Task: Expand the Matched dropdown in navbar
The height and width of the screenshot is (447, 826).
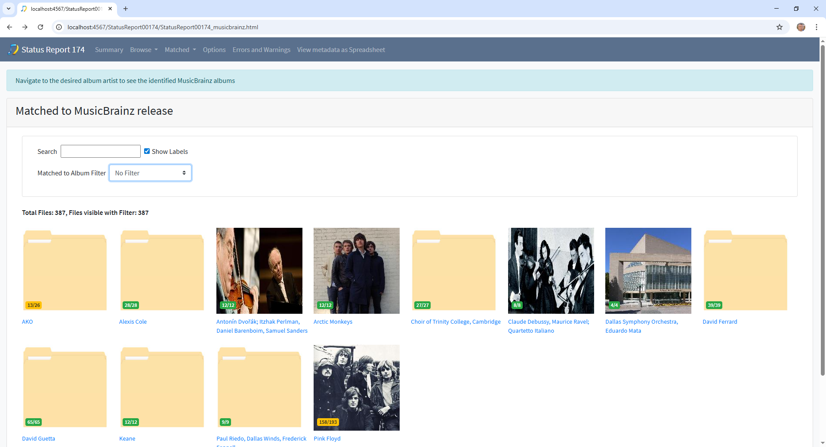Action: pyautogui.click(x=180, y=50)
